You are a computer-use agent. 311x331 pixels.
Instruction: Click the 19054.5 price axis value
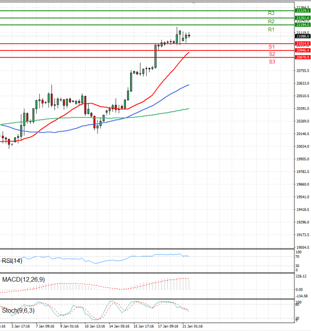coord(303,247)
